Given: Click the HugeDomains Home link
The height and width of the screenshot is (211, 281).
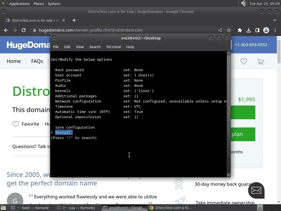Looking at the screenshot, I should [x=14, y=61].
